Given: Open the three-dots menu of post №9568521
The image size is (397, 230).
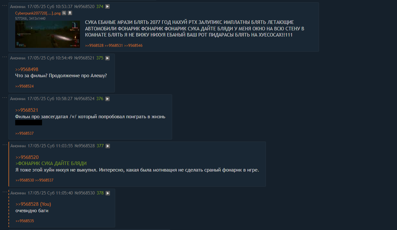Looking at the screenshot, I should pyautogui.click(x=5, y=57).
